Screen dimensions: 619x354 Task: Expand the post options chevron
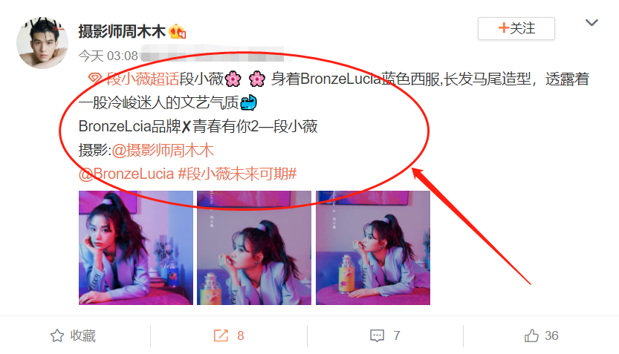pyautogui.click(x=592, y=23)
